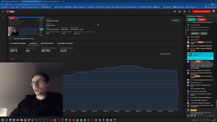The width and height of the screenshot is (217, 122).
Task: Open File Explorer folder icon on taskbar
Action: tap(21, 120)
